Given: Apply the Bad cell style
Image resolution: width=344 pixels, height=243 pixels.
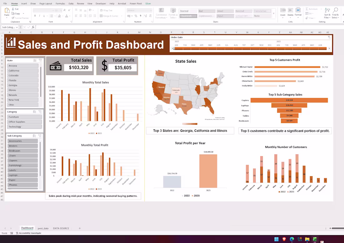Looking at the screenshot, I should (x=206, y=11).
